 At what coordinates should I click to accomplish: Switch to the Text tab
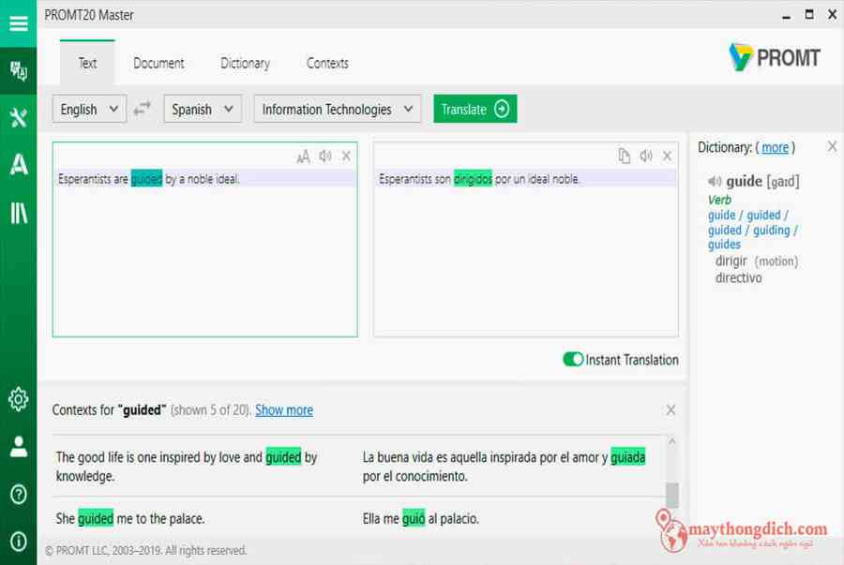(x=87, y=63)
